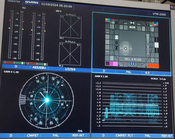The width and height of the screenshot is (175, 139).
Task: Click the +.934 value on waveform scale
Action: click(166, 83)
